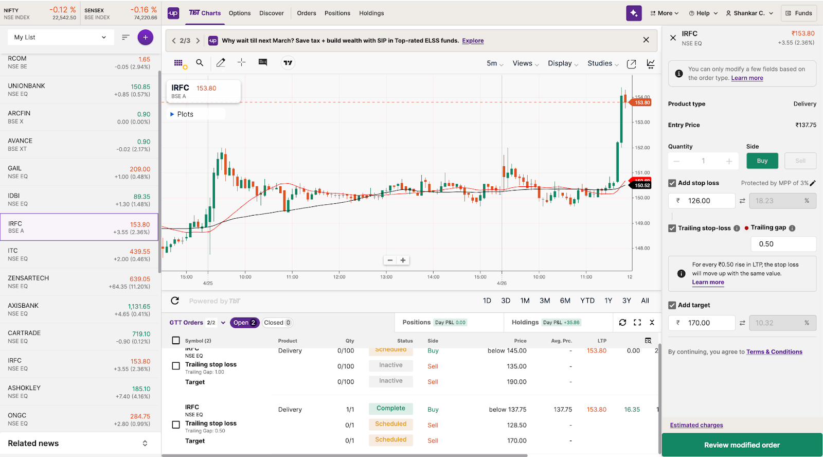Pop out chart in new window
The width and height of the screenshot is (823, 457).
(x=632, y=64)
